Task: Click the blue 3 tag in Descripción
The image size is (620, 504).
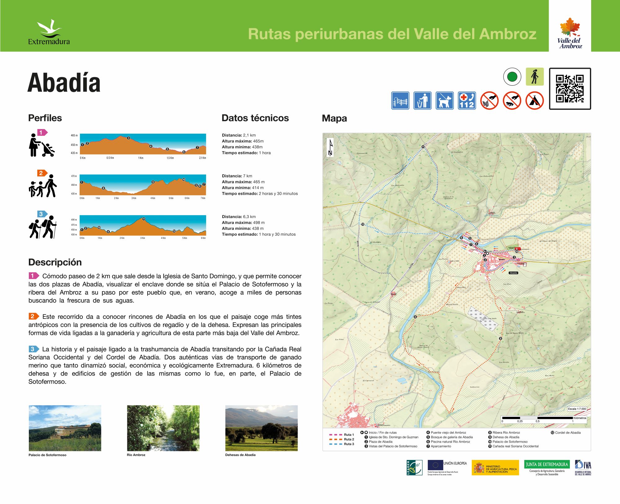Action: tap(34, 349)
